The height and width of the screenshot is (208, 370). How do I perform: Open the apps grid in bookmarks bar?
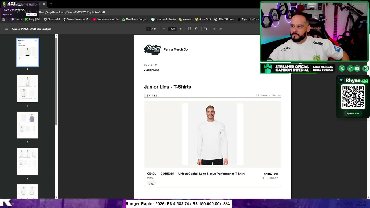pos(4,19)
